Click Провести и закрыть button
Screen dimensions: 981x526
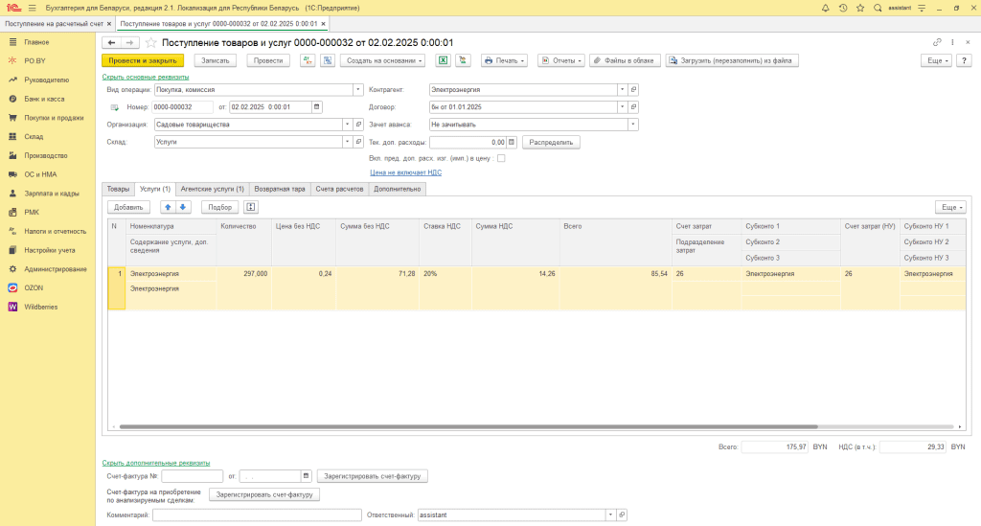[143, 60]
